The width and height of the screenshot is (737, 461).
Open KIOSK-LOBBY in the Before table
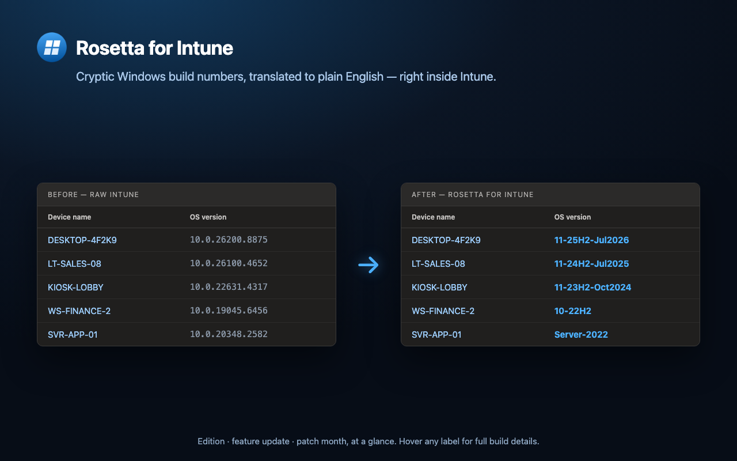[75, 287]
